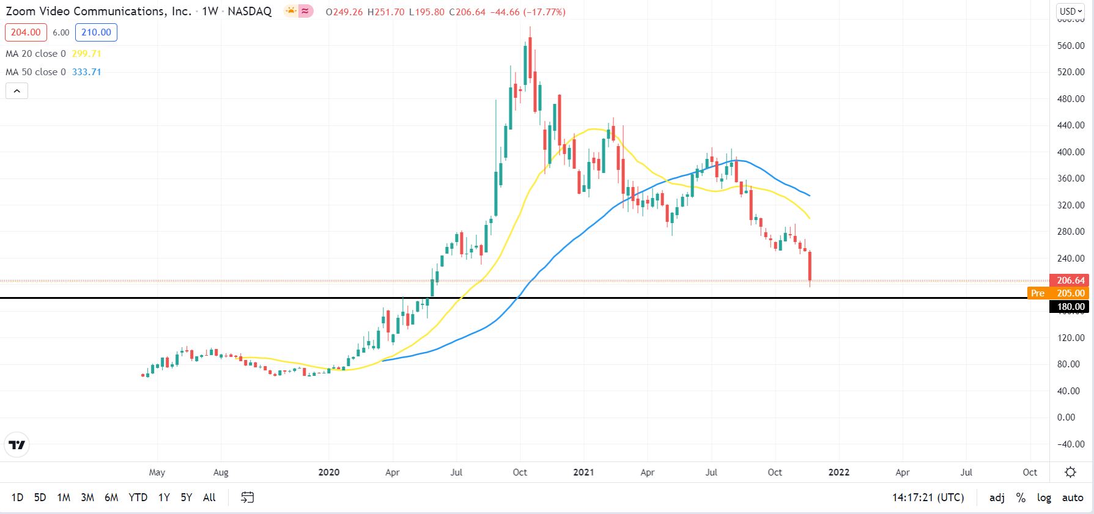This screenshot has height=514, width=1094.
Task: Click the red 204.00 sell price button
Action: tap(26, 32)
